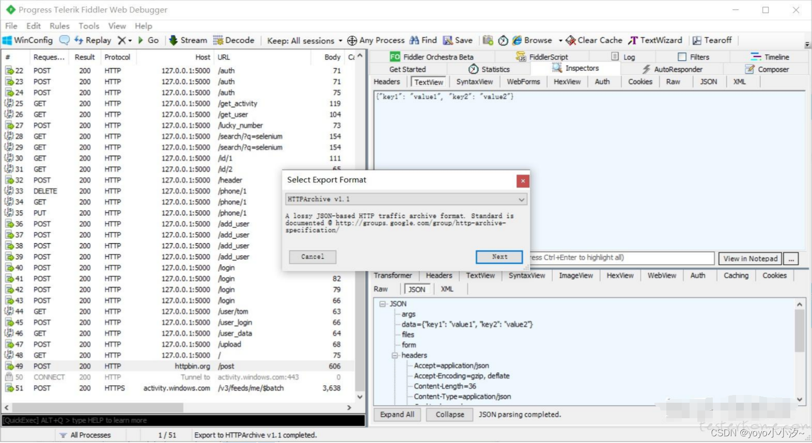Click Browse to launch browser
The image size is (812, 443).
pos(532,40)
